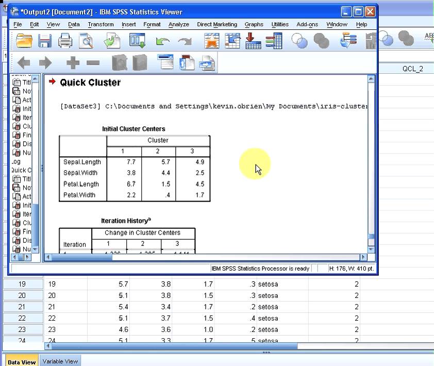Click the Quick Cluster title in output
The width and height of the screenshot is (434, 366).
90,82
